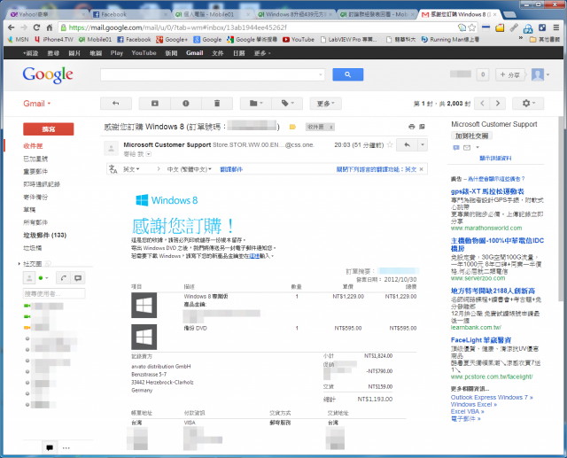This screenshot has width=567, height=458.
Task: Click the chat bubble icon in chat panel
Action: (x=78, y=278)
